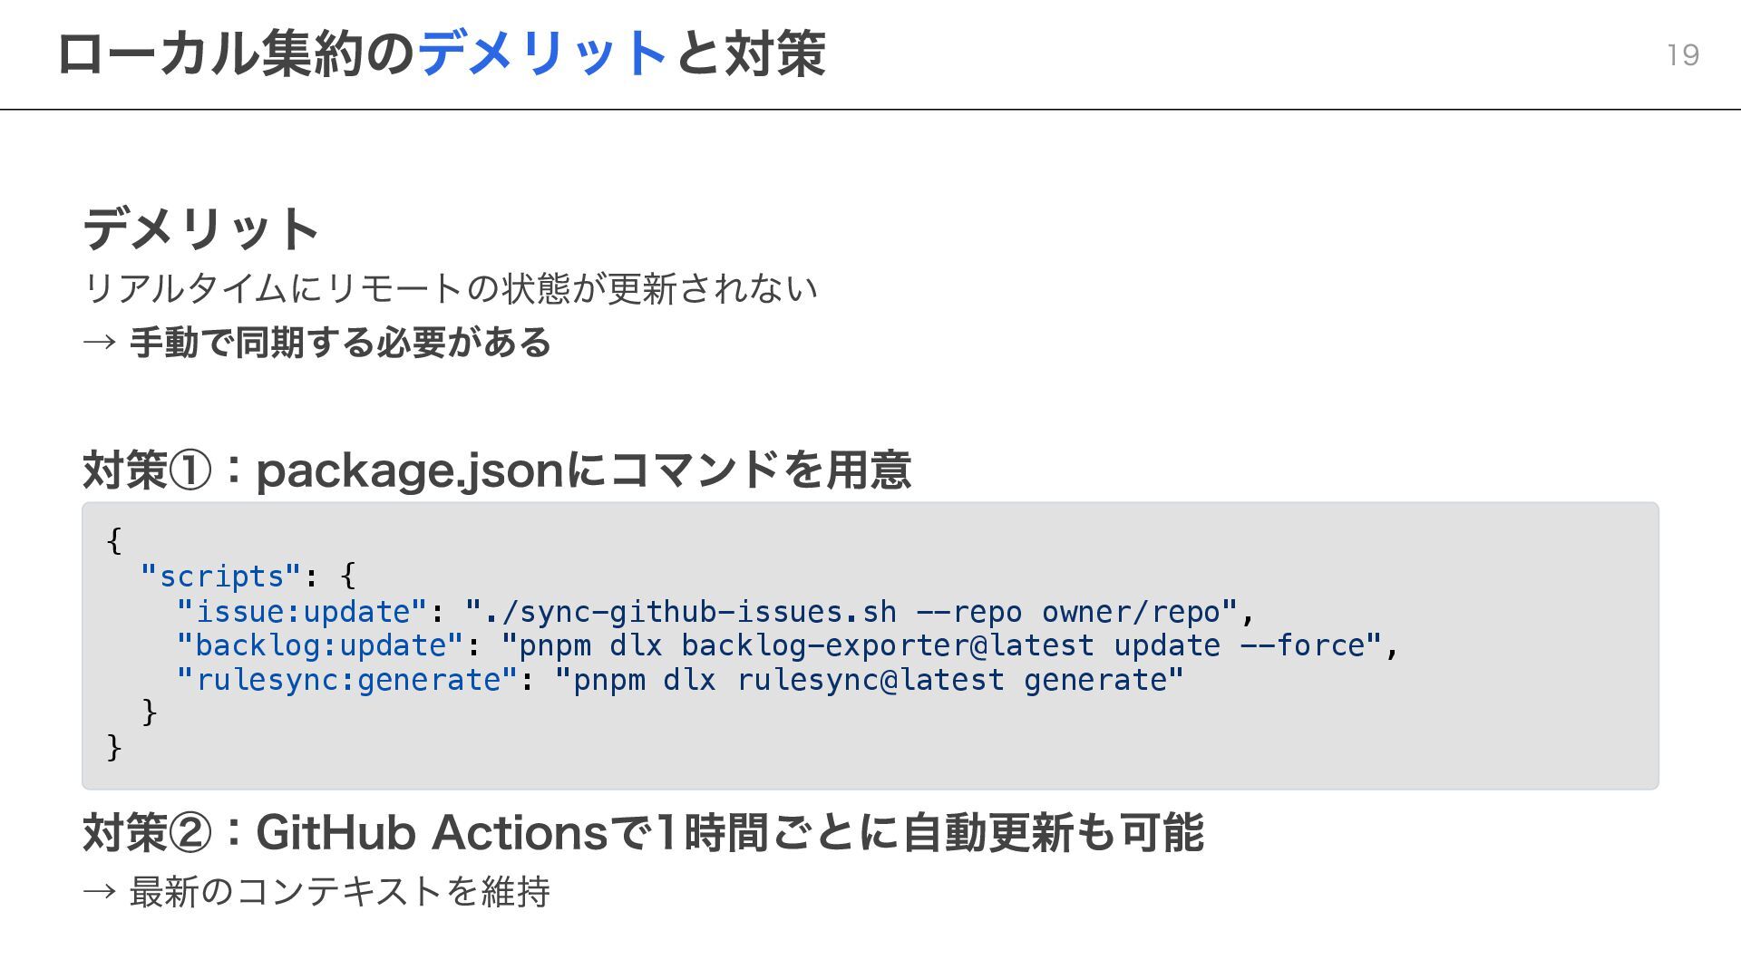Click the bold text "手動で同期する必要がある"
This screenshot has width=1741, height=979.
point(340,343)
